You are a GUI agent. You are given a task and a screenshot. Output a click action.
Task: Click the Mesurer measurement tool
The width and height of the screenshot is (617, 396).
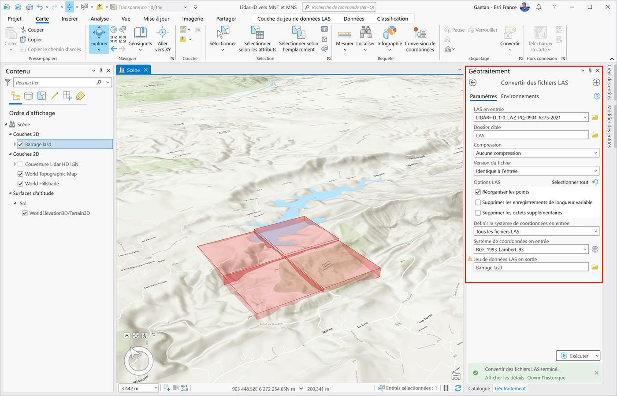345,39
